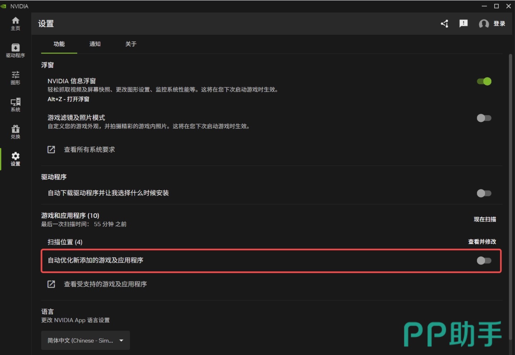Select the 图形 graphics sidebar icon
515x355 pixels.
click(15, 78)
